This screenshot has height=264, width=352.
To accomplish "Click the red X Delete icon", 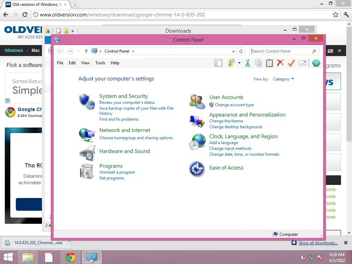I will pos(280,63).
